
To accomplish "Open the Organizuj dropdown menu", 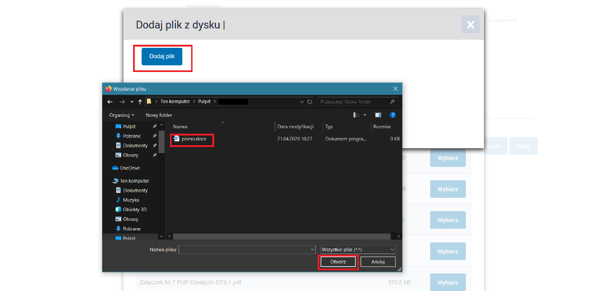I will click(x=122, y=115).
